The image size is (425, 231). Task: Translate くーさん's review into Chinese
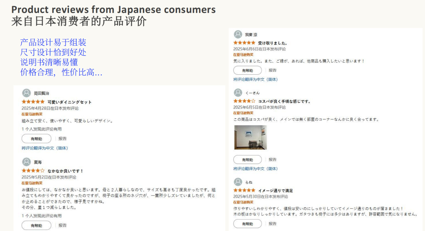click(255, 168)
